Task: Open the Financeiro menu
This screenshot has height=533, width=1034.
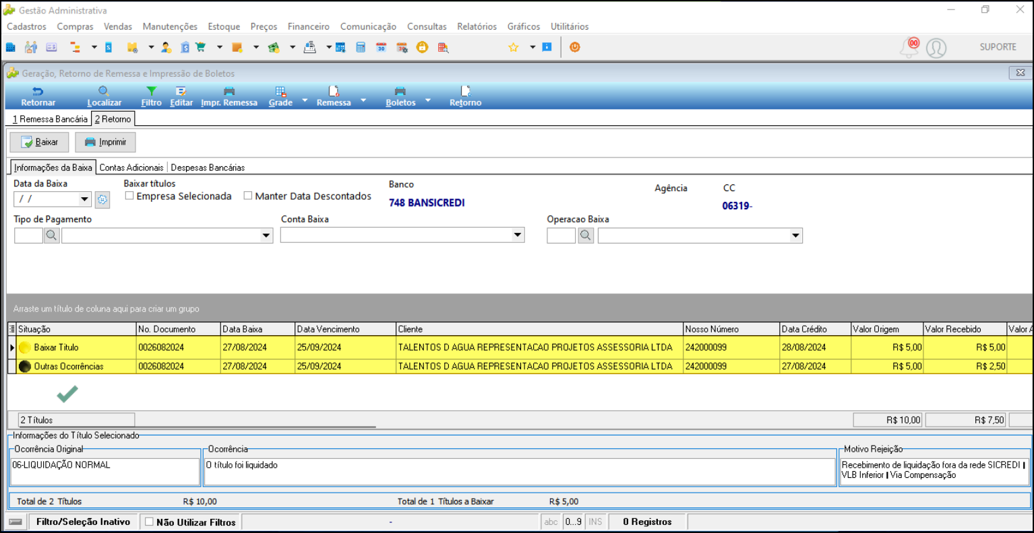Action: pos(309,26)
